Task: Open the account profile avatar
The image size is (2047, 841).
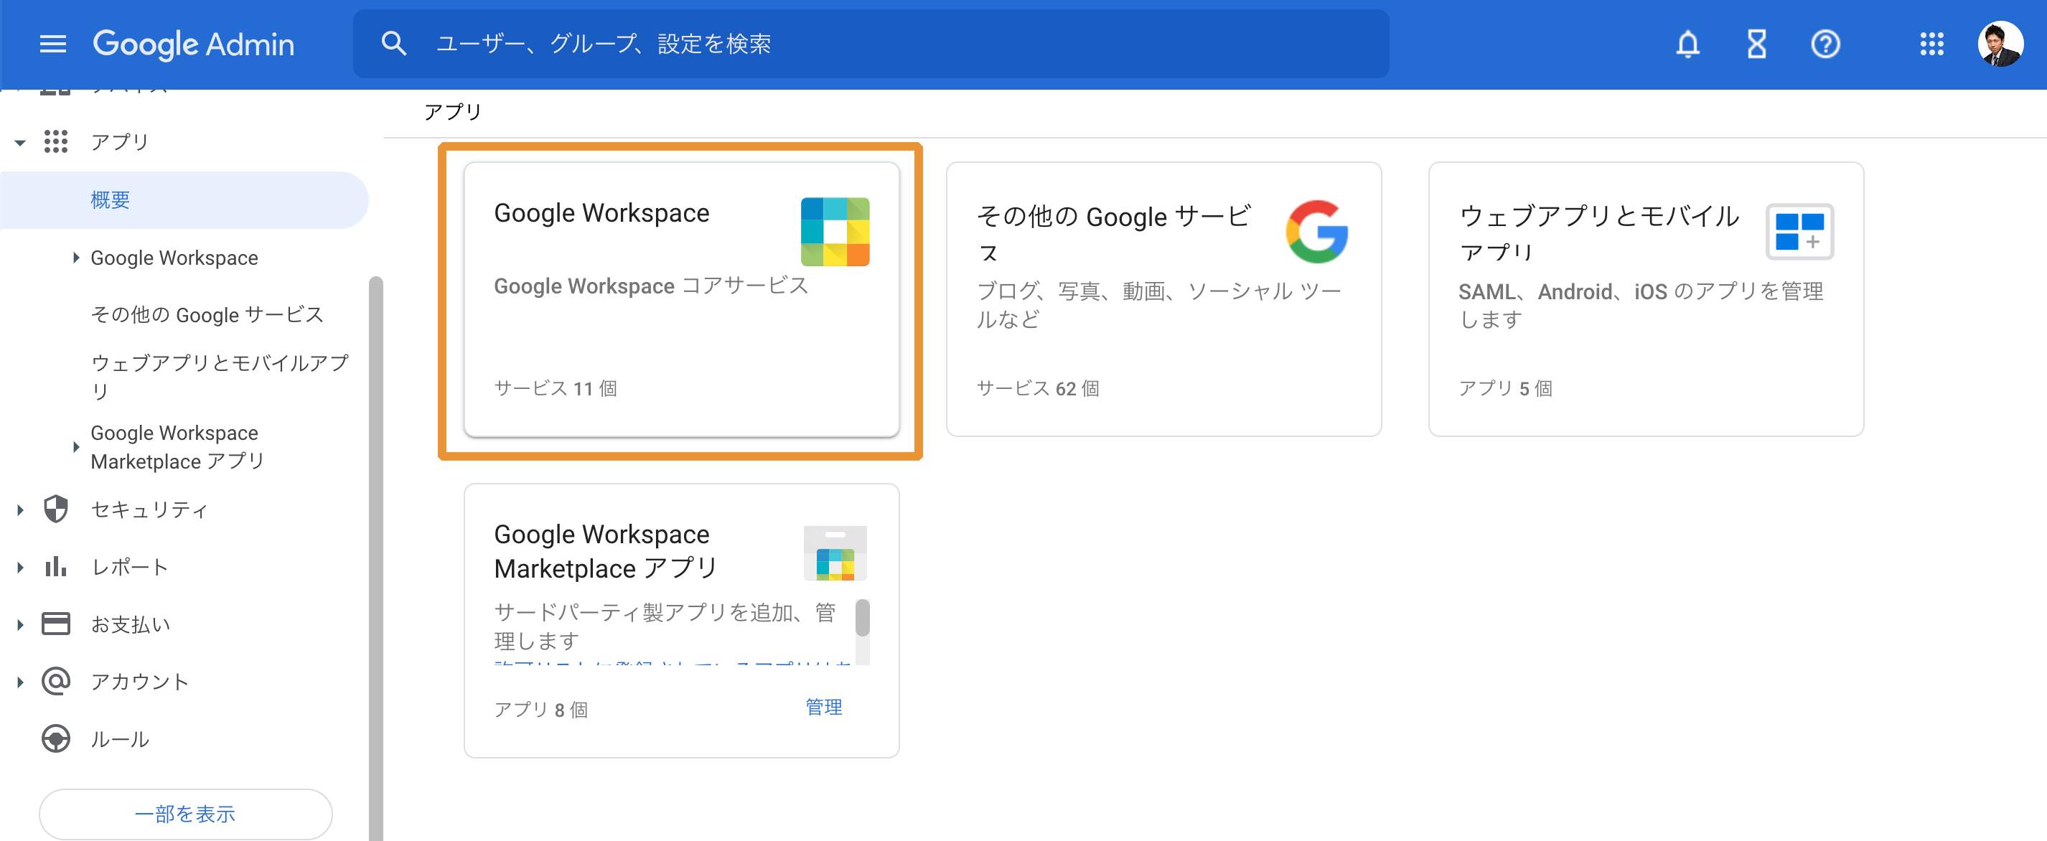Action: [2000, 44]
